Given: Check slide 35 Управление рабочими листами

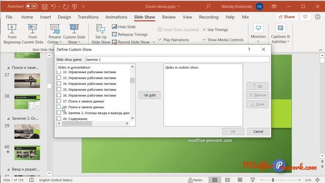Looking at the screenshot, I should tap(59, 89).
